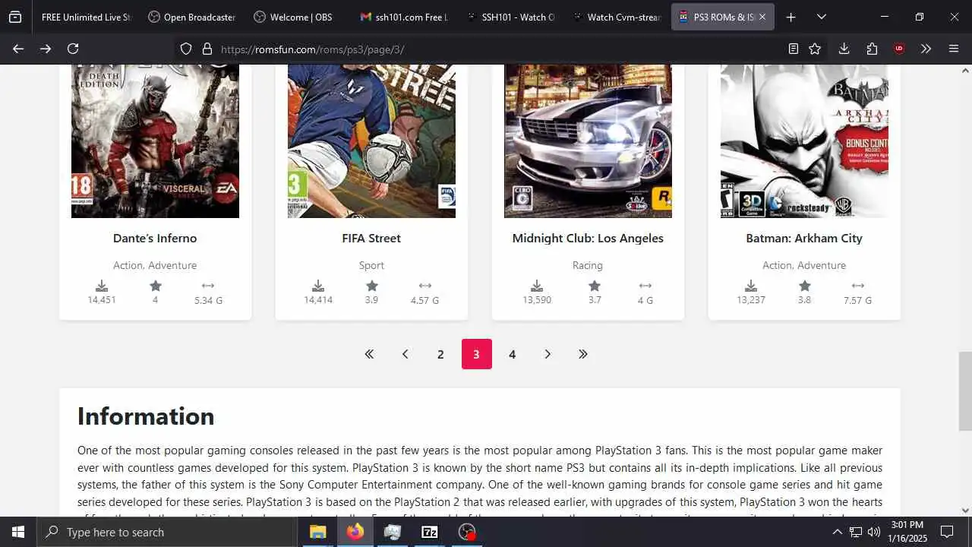Open Midnight Club Los Angeles cover
Image resolution: width=972 pixels, height=547 pixels.
pos(588,141)
